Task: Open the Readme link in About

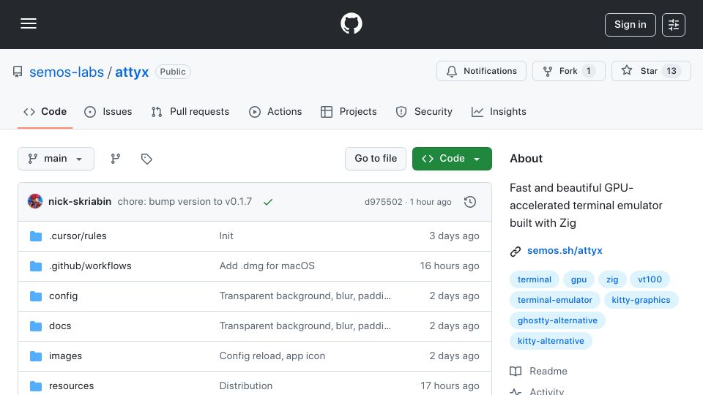Action: click(x=538, y=372)
